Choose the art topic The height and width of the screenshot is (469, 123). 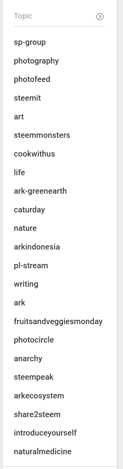click(19, 117)
